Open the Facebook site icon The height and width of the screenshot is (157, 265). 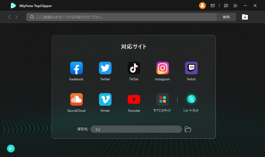click(76, 68)
